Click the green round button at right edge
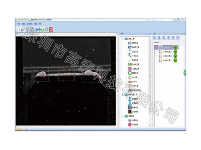The width and height of the screenshot is (201, 150). [x=185, y=72]
